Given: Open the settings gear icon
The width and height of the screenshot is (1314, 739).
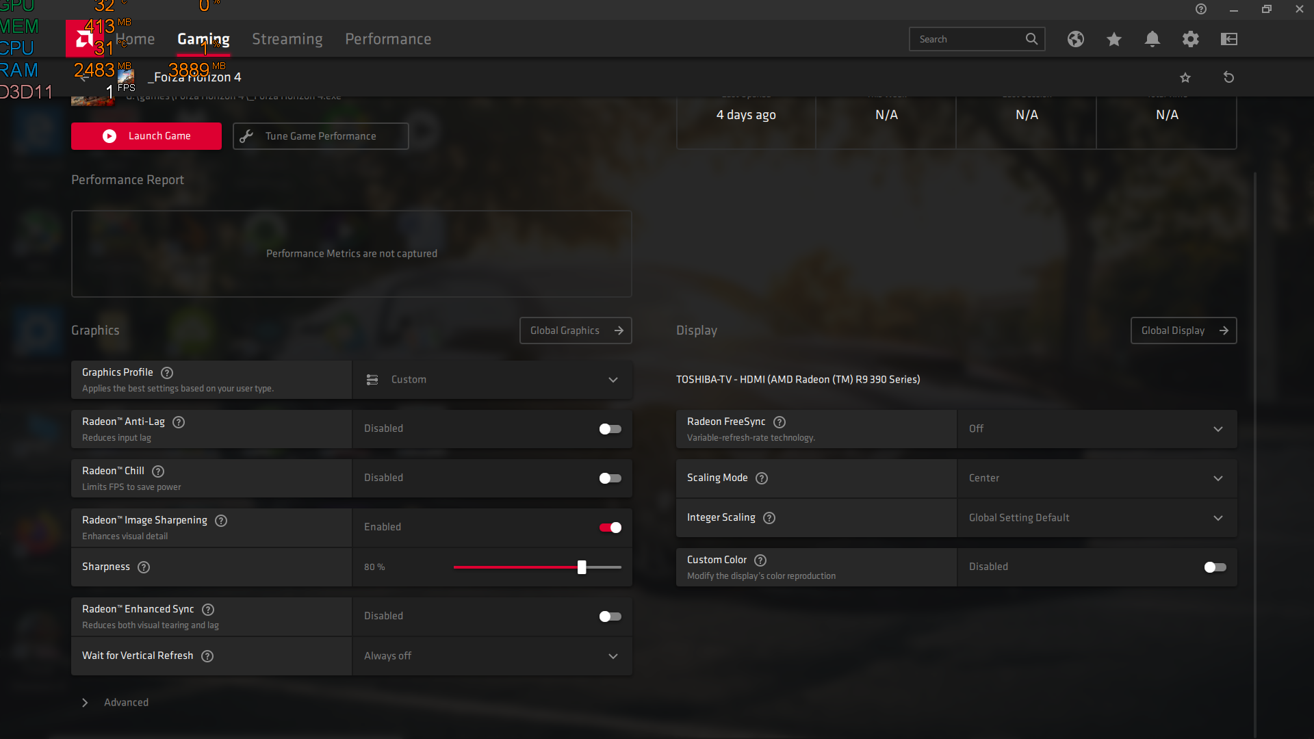Looking at the screenshot, I should [x=1191, y=39].
